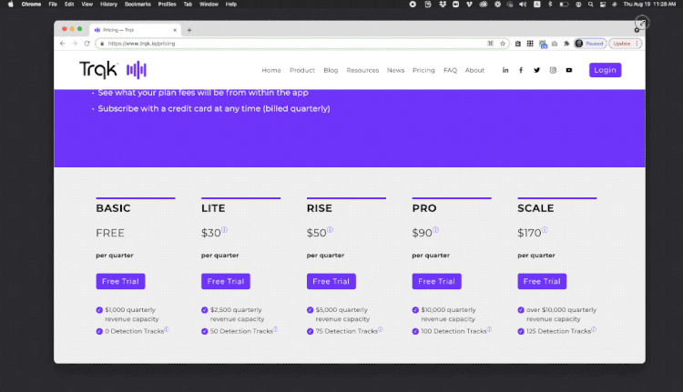Open the History menu
The image size is (683, 392).
click(x=108, y=5)
